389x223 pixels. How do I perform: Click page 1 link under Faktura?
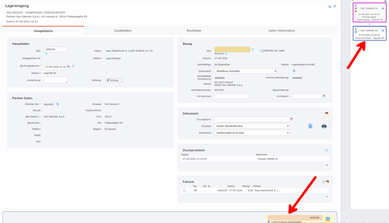tap(327, 197)
